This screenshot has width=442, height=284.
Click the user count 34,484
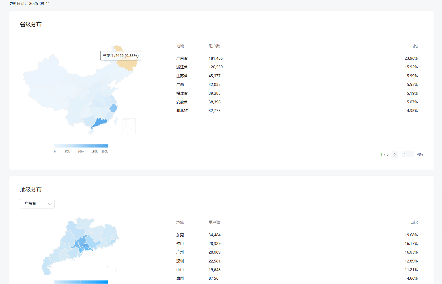215,235
